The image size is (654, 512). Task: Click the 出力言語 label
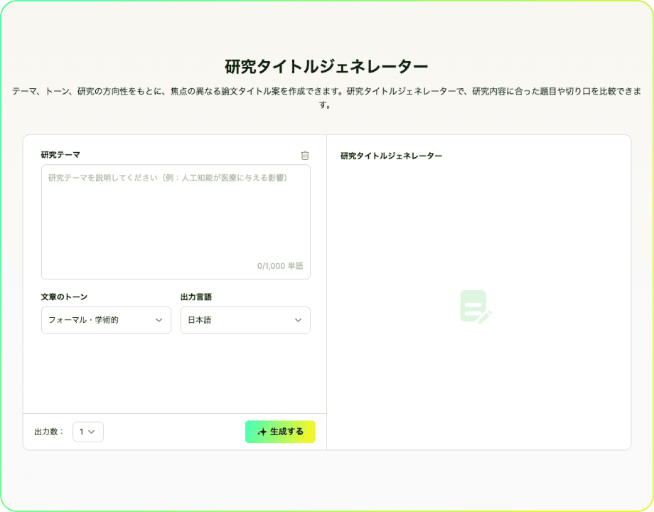click(x=196, y=297)
